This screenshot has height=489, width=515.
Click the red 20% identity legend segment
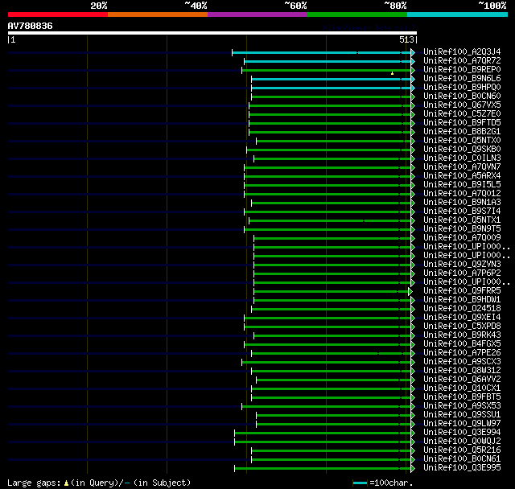(58, 14)
